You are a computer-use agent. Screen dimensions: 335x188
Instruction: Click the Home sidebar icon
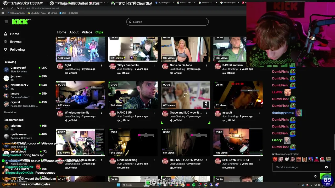[5, 34]
